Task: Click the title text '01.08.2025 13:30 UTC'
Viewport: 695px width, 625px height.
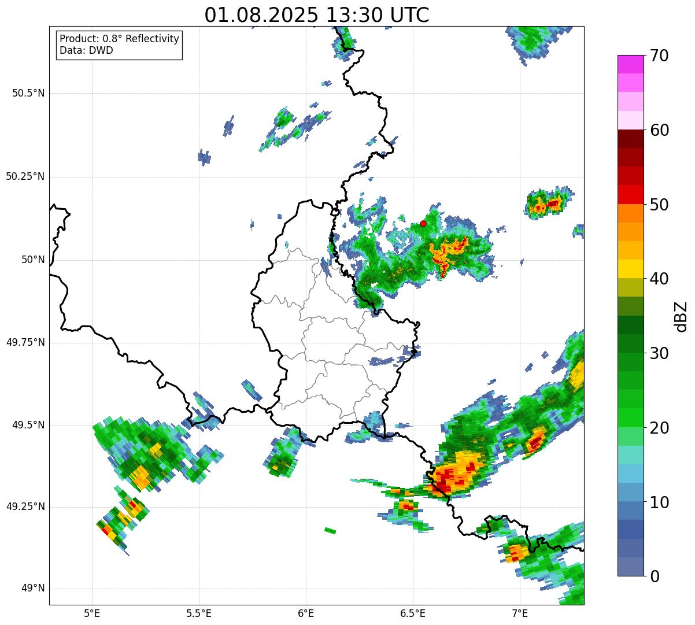Action: pos(317,15)
